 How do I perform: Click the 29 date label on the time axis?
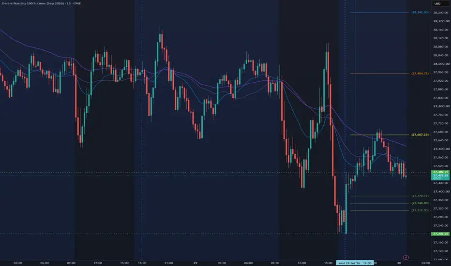tap(195, 263)
